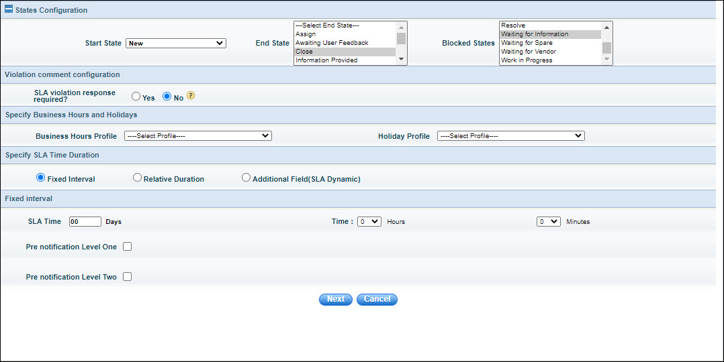Select Assign in End State list
724x362 pixels.
(306, 34)
